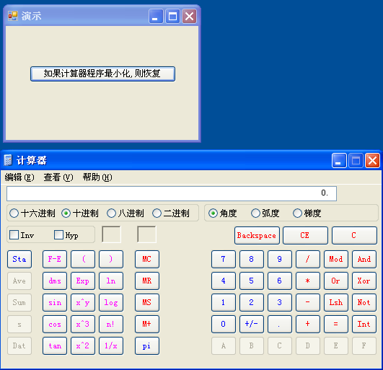The height and width of the screenshot is (370, 383).
Task: Click the red C clear button
Action: (354, 235)
